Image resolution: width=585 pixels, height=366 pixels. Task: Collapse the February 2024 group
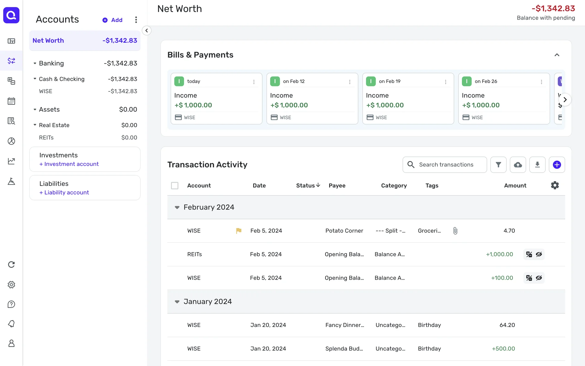177,207
